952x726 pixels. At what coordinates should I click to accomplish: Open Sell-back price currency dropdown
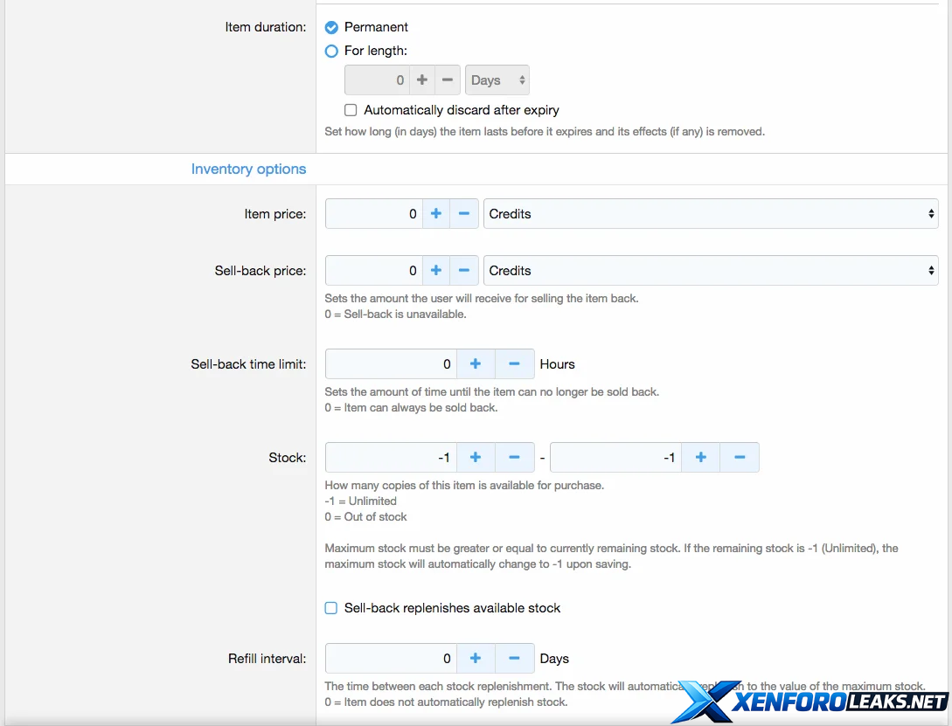(x=710, y=271)
